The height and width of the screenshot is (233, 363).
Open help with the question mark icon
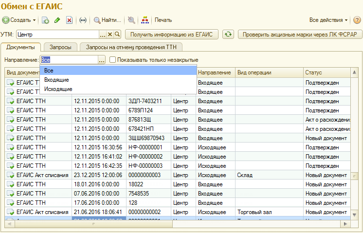(357, 20)
